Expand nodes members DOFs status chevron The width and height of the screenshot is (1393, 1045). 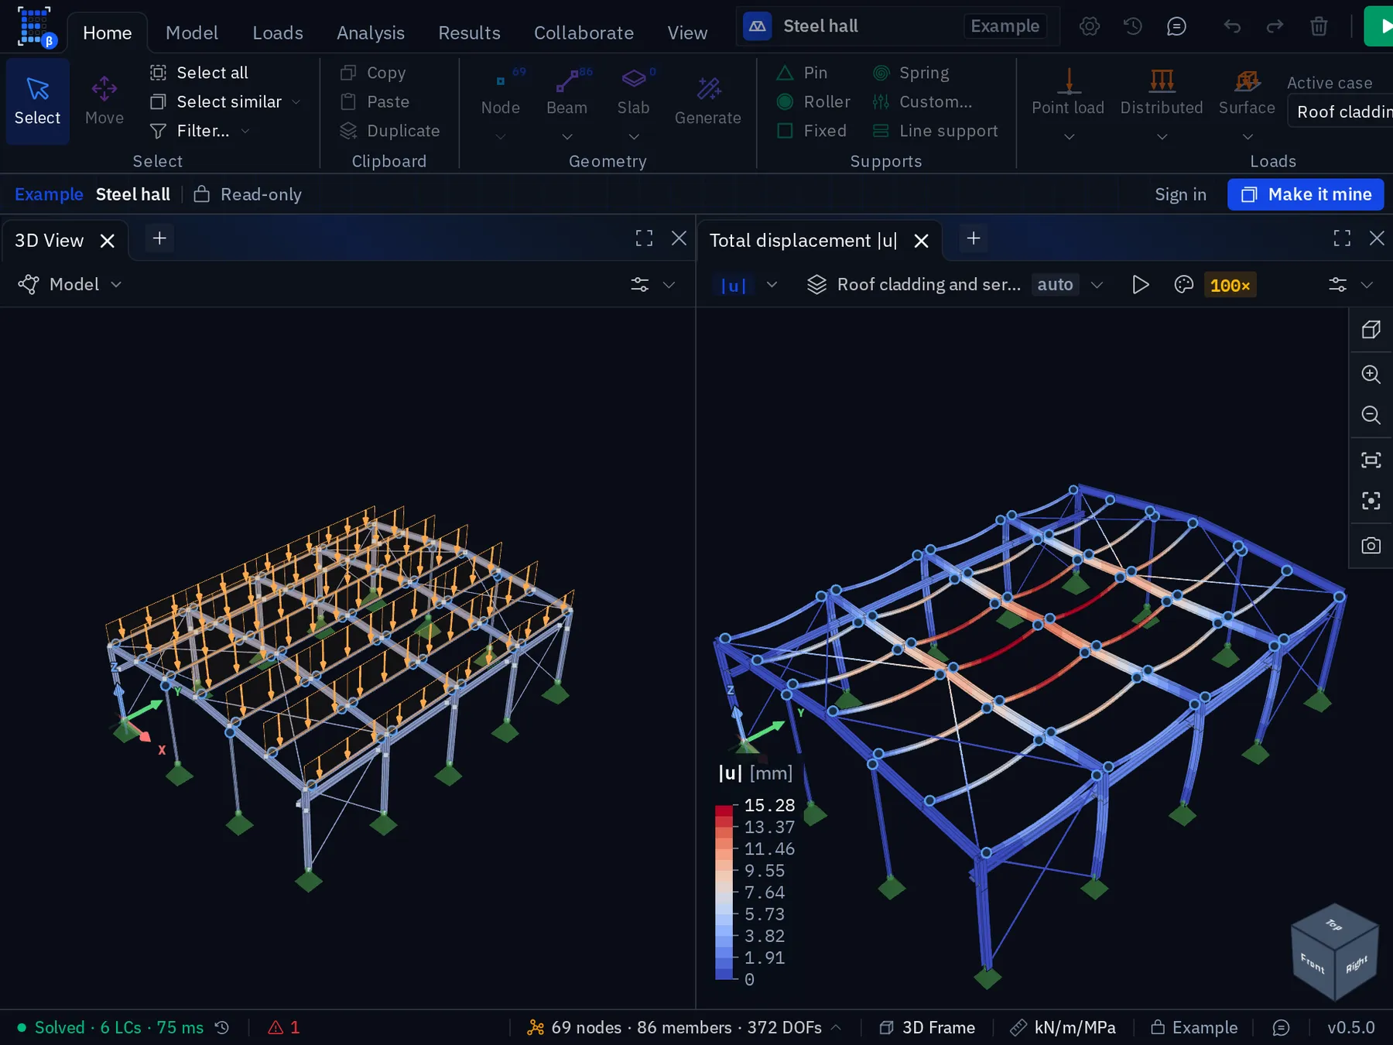pyautogui.click(x=837, y=1027)
